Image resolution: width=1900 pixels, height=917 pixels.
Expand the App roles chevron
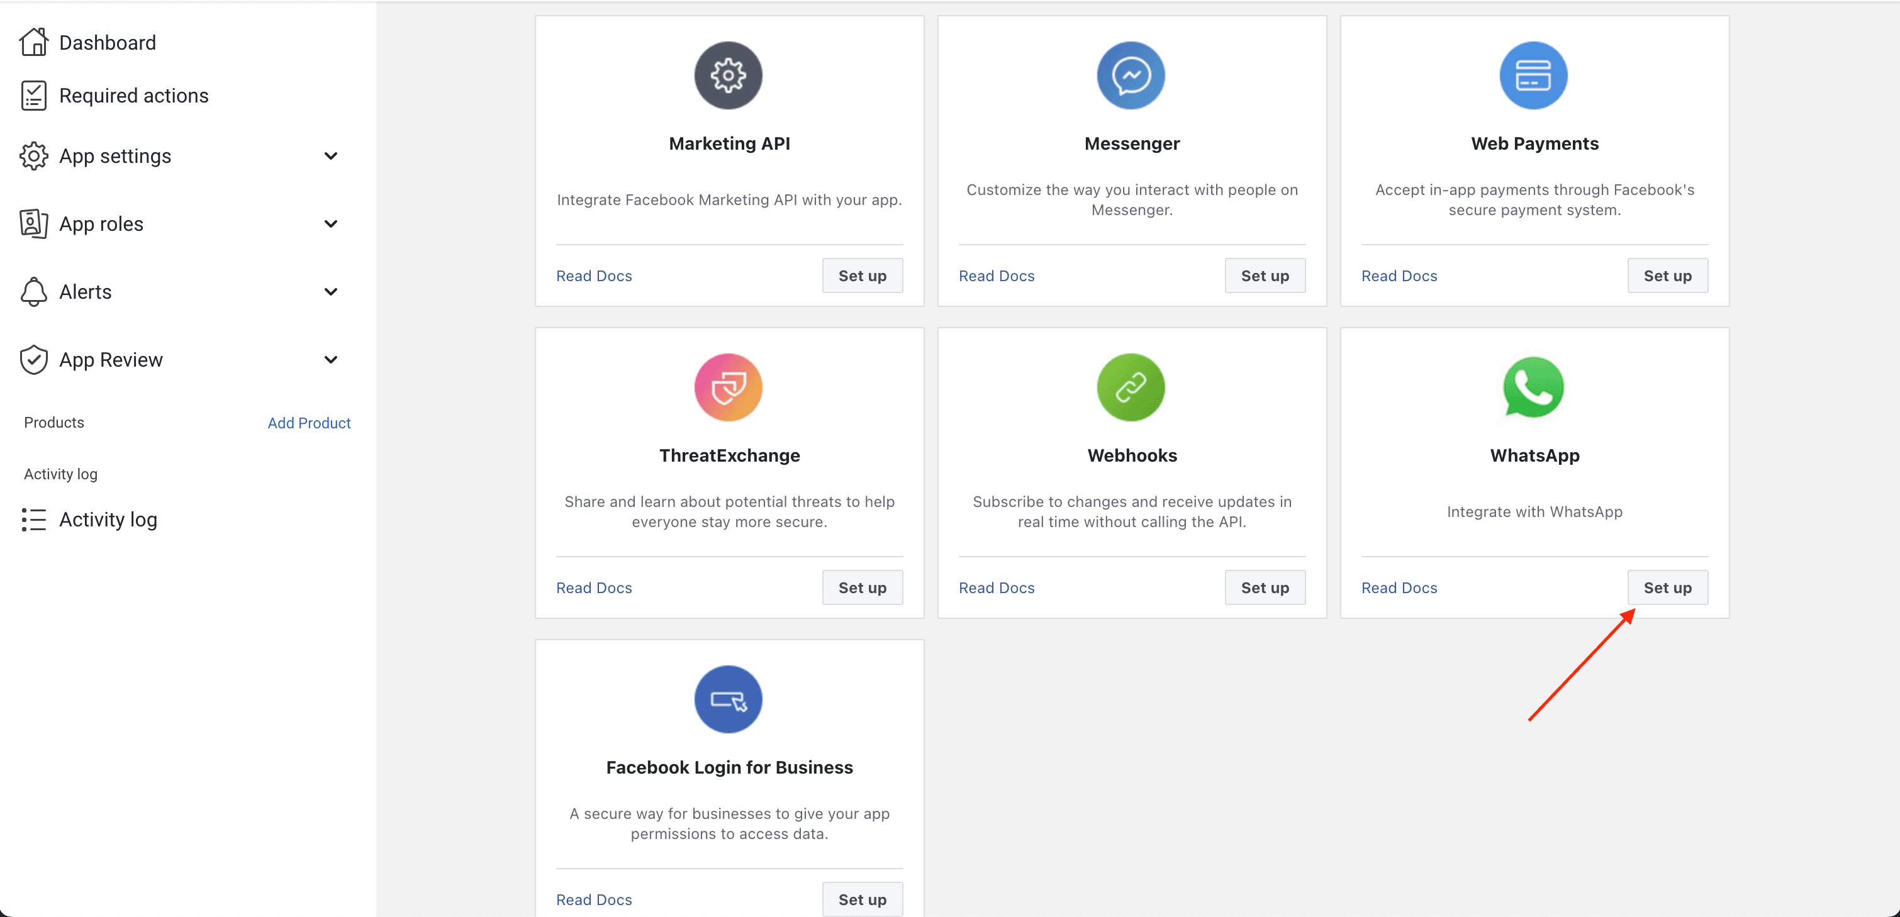[x=331, y=224]
